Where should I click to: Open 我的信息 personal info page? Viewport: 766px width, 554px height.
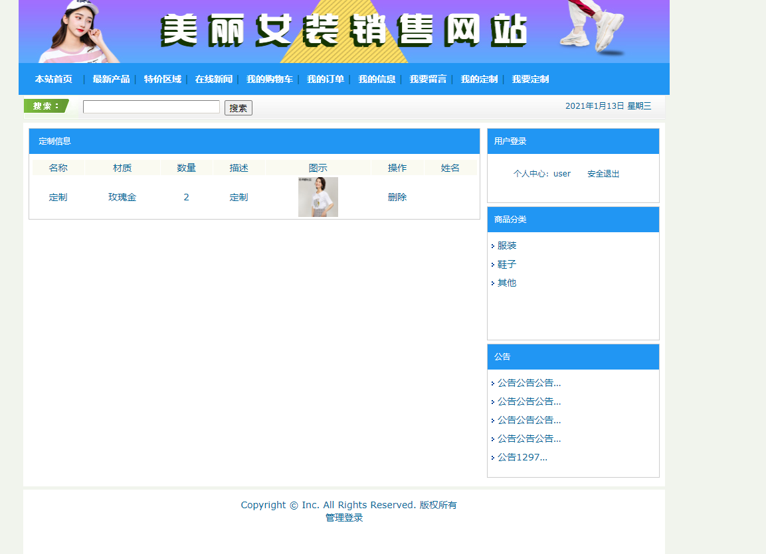377,79
